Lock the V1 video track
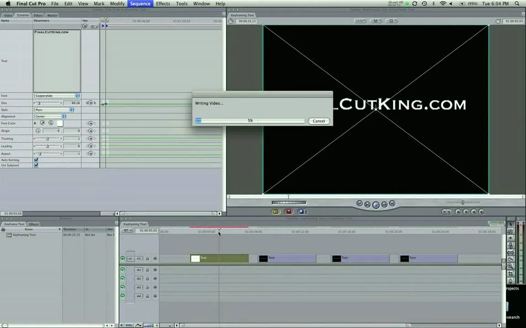This screenshot has height=328, width=526. pyautogui.click(x=147, y=259)
